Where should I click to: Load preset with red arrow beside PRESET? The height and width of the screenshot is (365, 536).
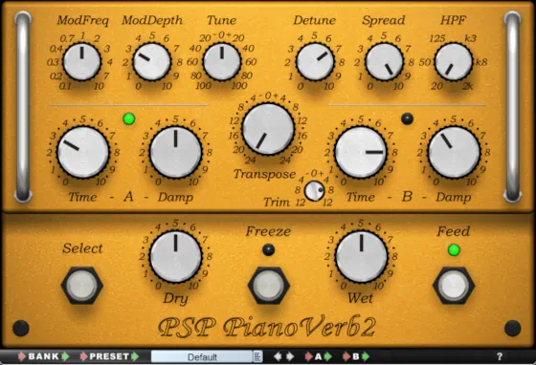pos(84,356)
